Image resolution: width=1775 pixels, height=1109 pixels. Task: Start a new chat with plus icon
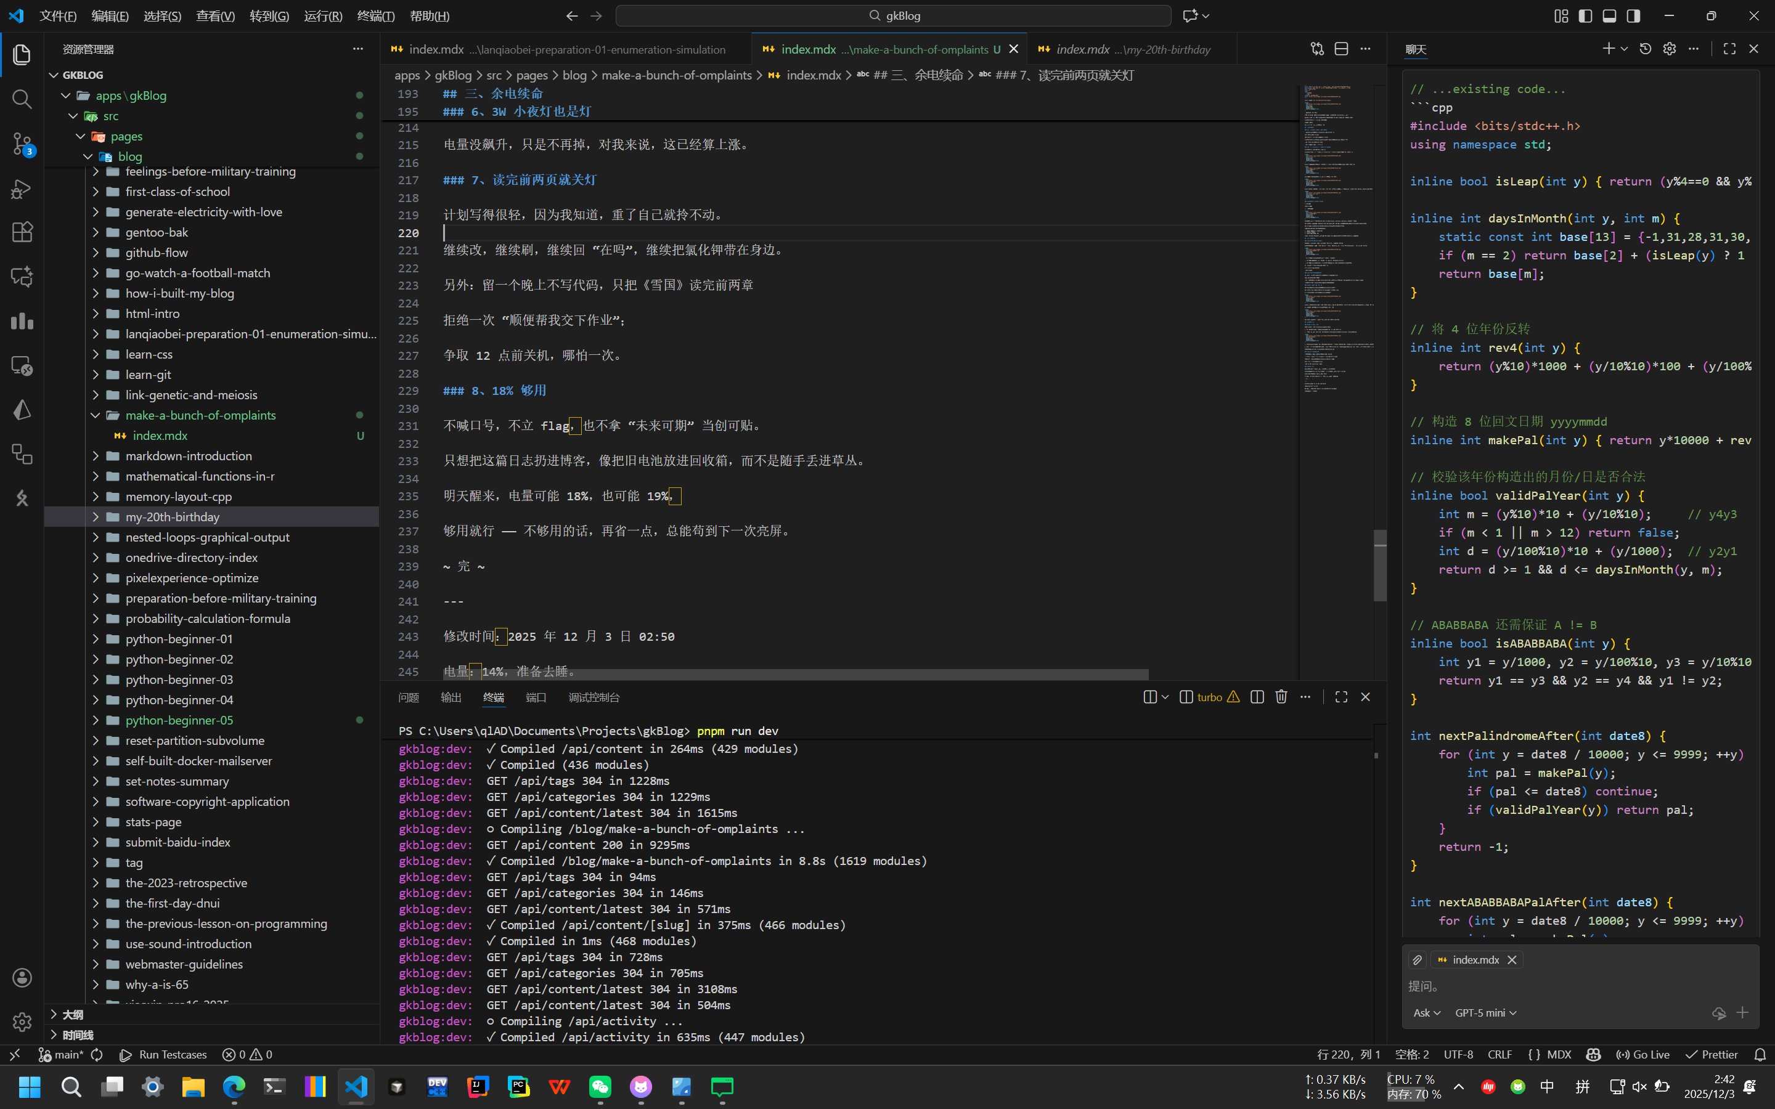1608,49
